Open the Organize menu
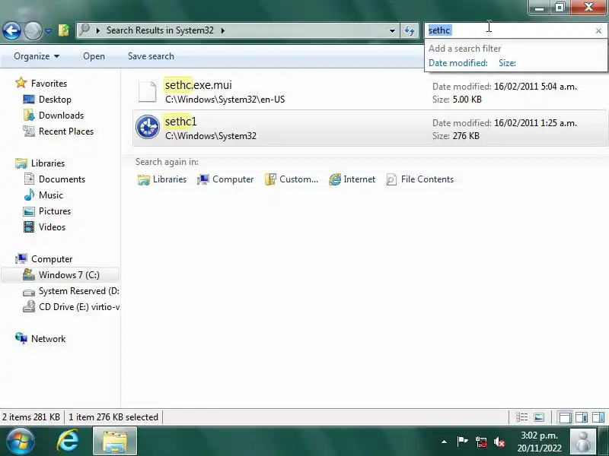 pyautogui.click(x=37, y=56)
